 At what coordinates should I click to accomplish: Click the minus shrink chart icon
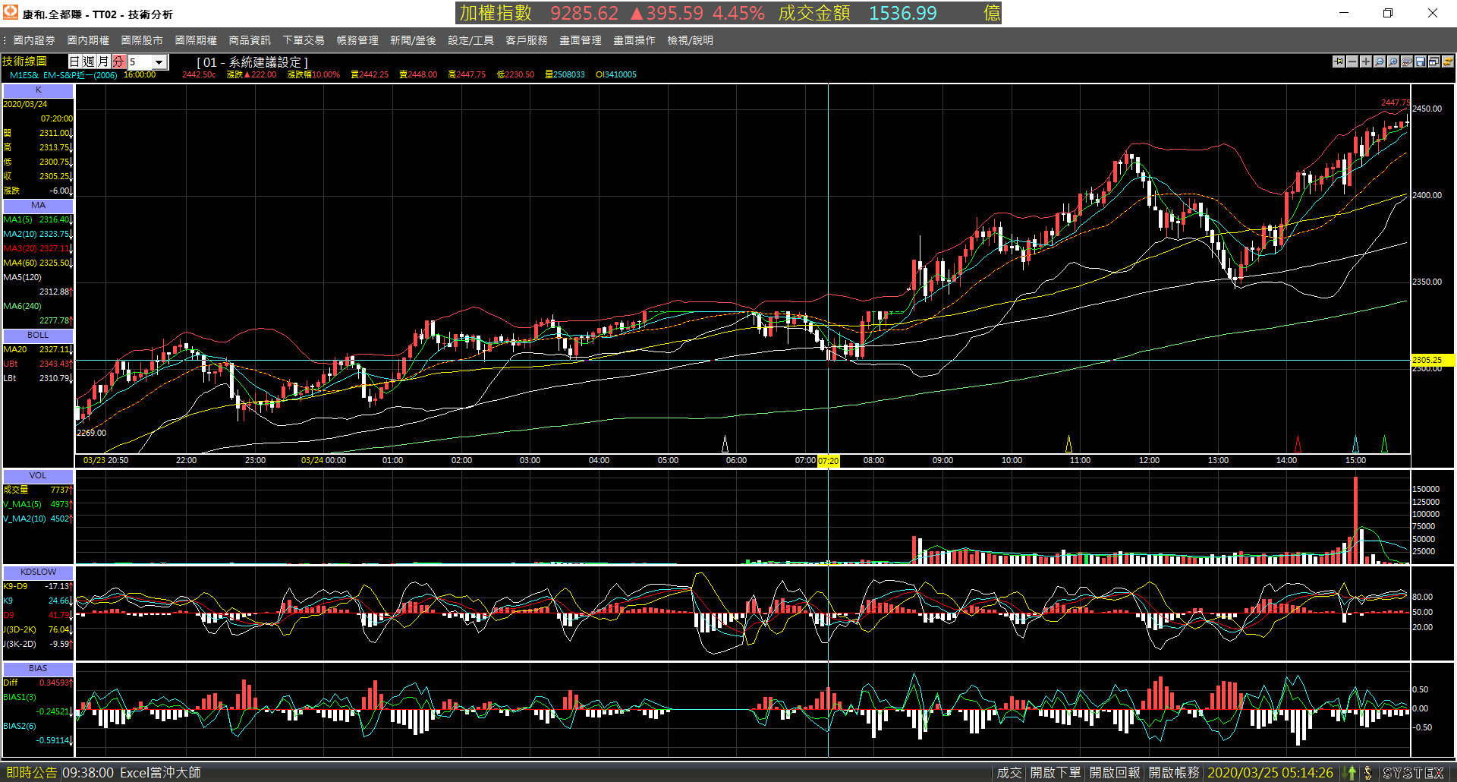[x=1352, y=61]
